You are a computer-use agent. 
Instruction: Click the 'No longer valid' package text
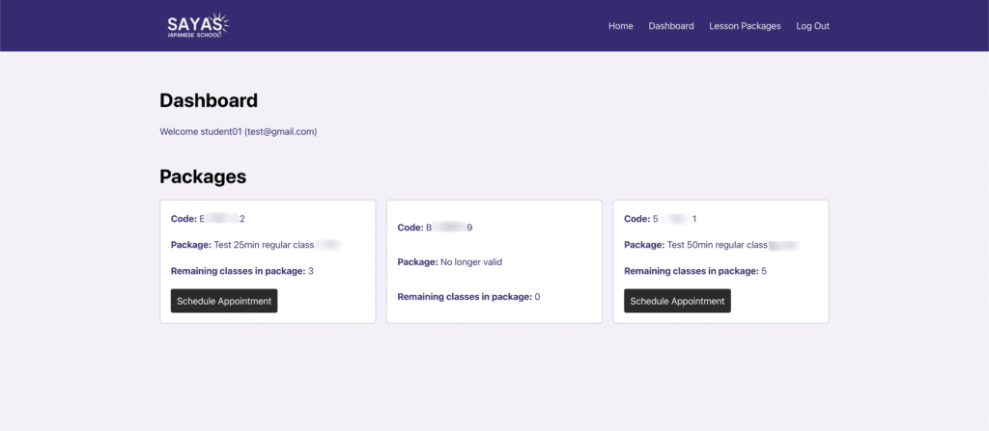[x=470, y=262]
